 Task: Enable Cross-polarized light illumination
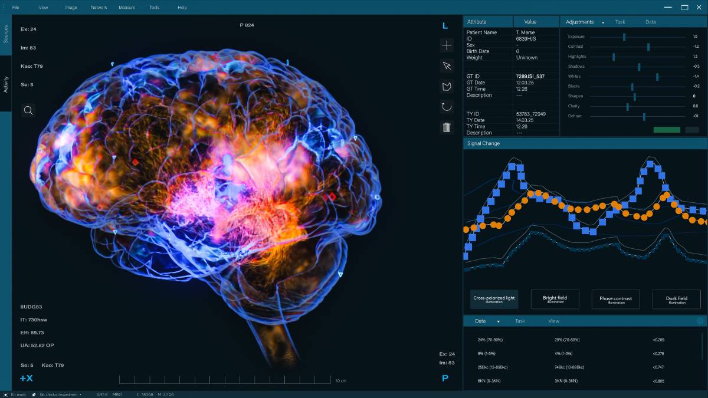click(x=494, y=299)
